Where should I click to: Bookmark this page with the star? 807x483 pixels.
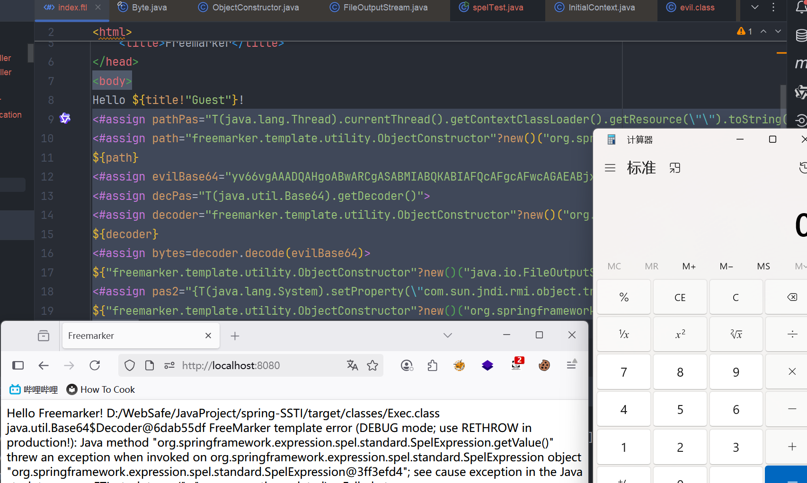click(x=372, y=365)
